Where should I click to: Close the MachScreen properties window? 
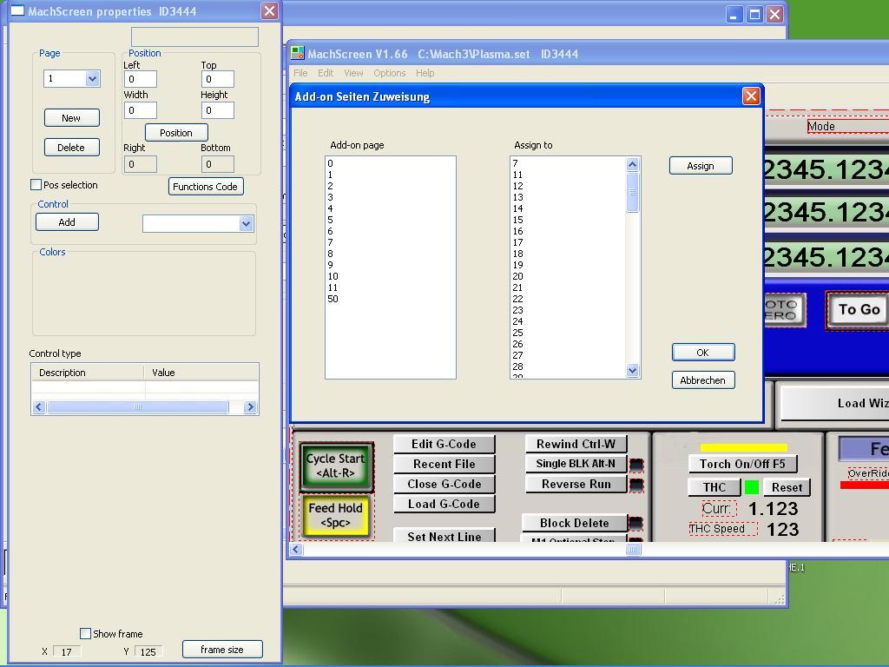coord(269,10)
